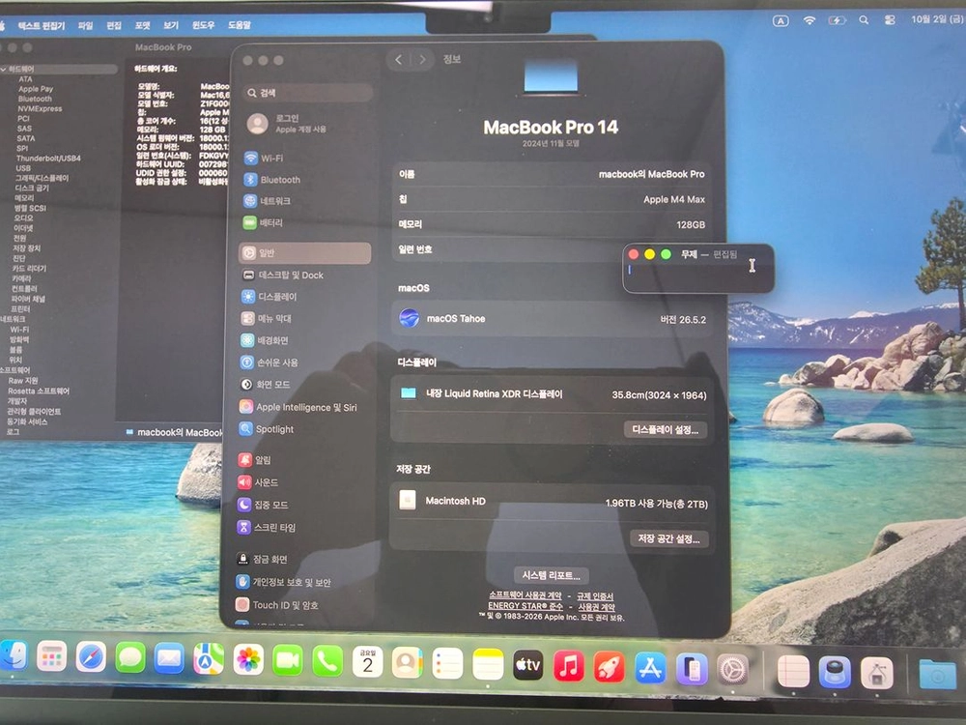The height and width of the screenshot is (725, 966).
Task: Open FaceTime from the Dock
Action: (288, 660)
